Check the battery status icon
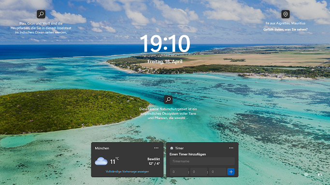This screenshot has width=330, height=185. click(x=320, y=175)
